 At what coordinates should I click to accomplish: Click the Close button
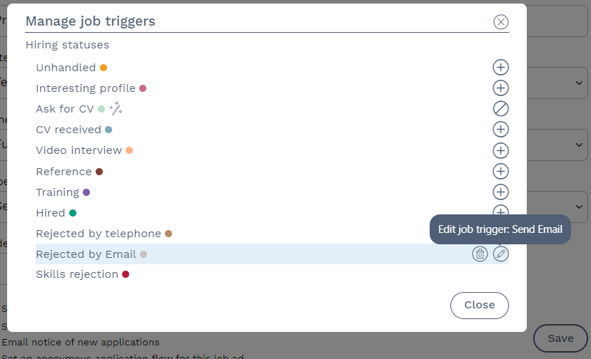tap(480, 305)
